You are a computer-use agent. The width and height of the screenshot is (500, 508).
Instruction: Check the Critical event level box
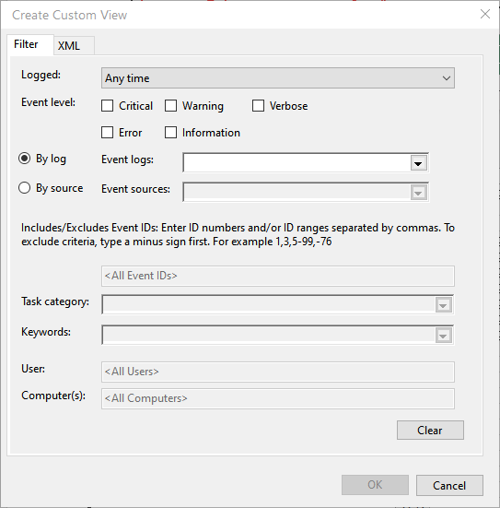pos(107,106)
